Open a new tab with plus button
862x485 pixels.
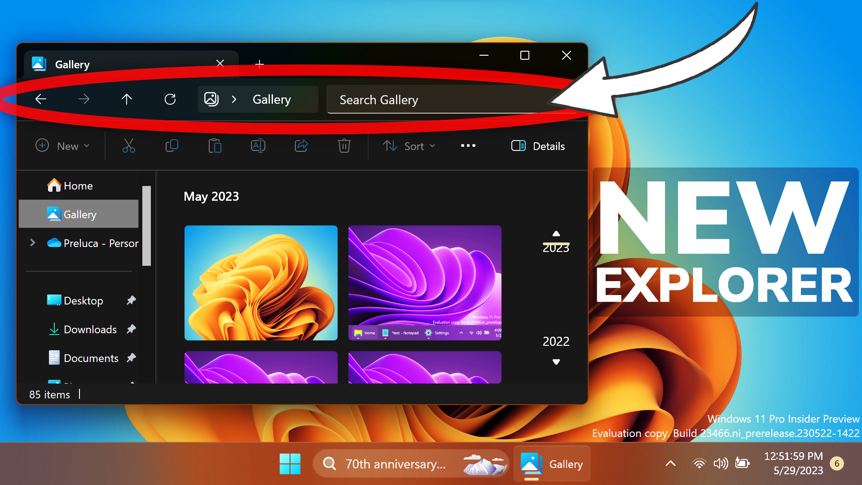[259, 64]
